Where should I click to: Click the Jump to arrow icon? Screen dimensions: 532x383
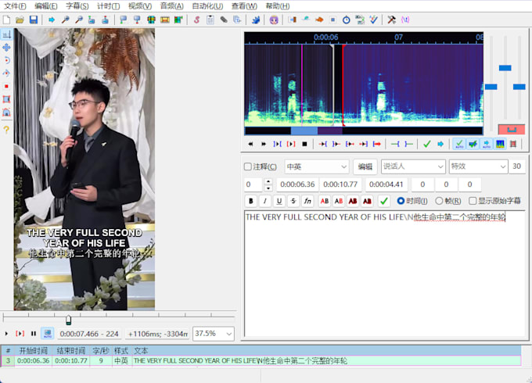[x=51, y=20]
